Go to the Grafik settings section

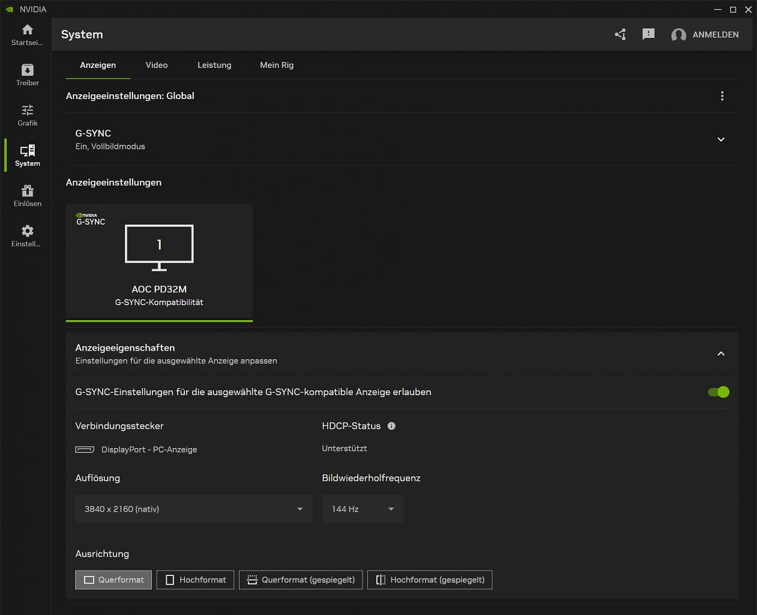coord(27,115)
